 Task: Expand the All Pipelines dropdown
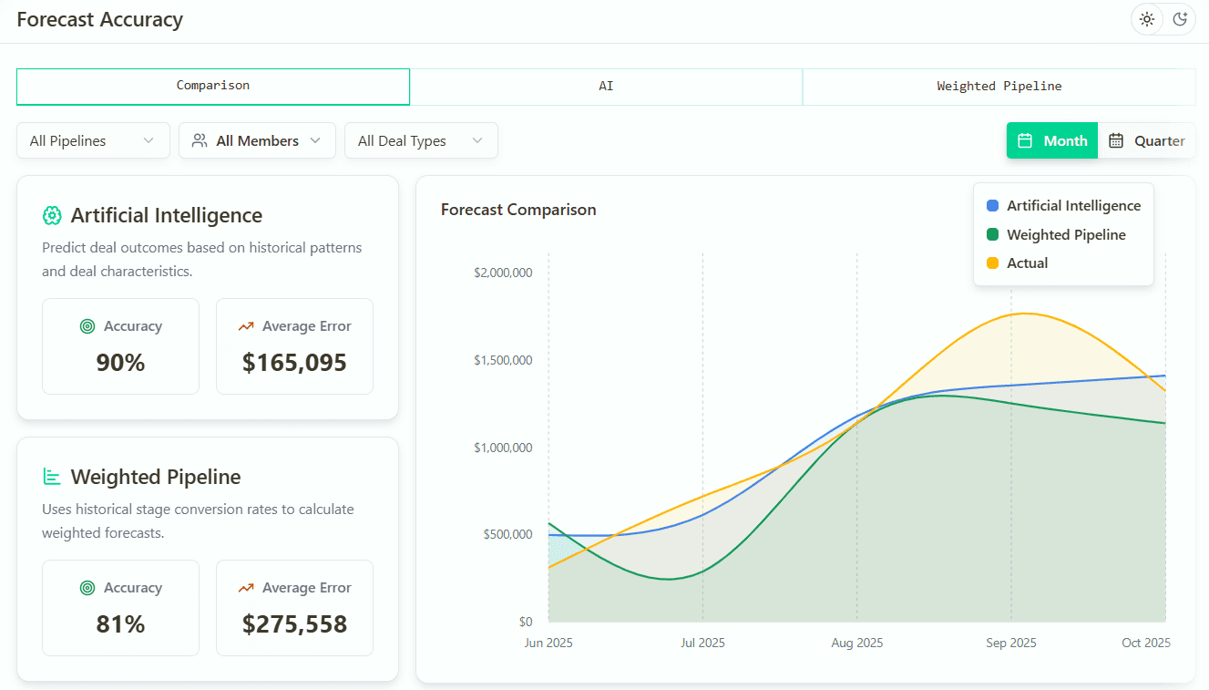point(93,140)
